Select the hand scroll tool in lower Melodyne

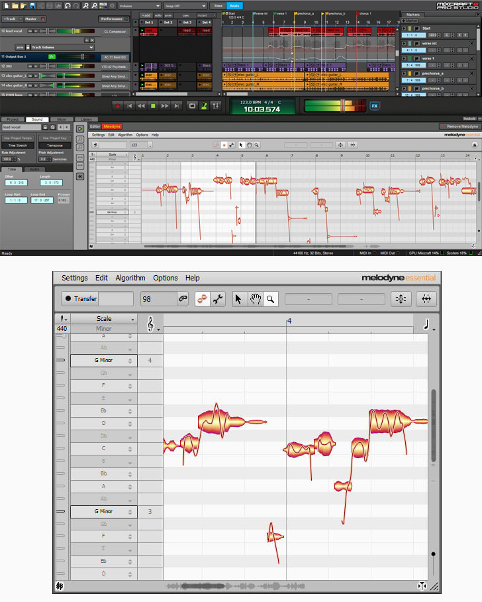[255, 299]
